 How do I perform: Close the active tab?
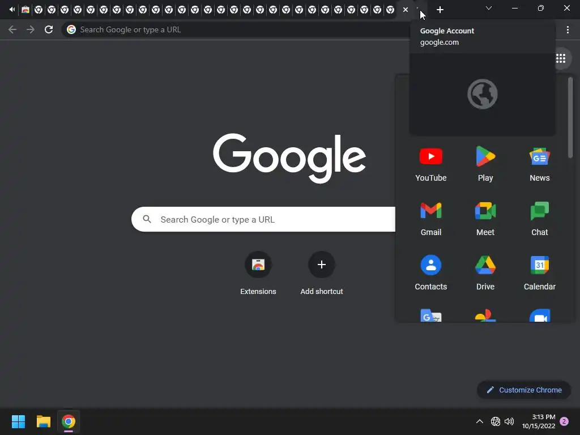click(406, 10)
